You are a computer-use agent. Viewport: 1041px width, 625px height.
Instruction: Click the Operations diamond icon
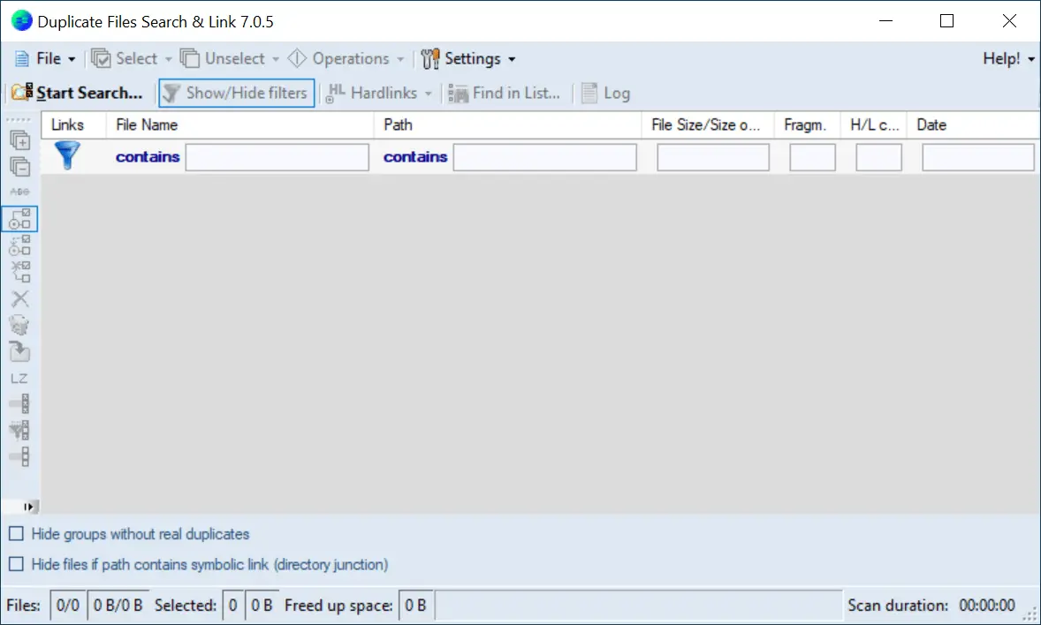[297, 58]
